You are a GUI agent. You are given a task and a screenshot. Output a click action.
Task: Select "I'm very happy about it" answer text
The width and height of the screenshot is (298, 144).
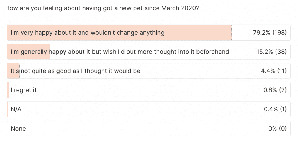point(87,33)
